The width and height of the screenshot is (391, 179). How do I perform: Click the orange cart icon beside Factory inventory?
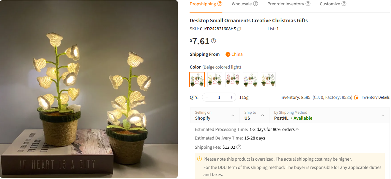[x=356, y=97]
